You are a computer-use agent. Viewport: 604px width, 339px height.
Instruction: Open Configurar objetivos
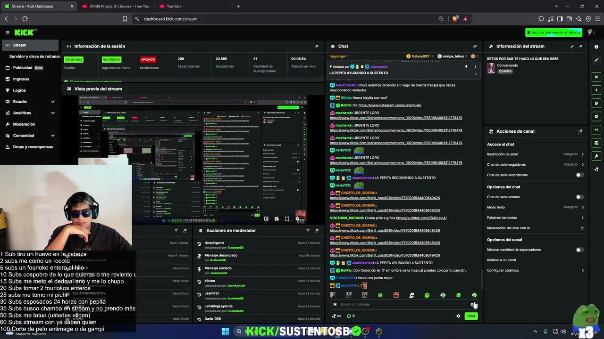click(x=536, y=270)
